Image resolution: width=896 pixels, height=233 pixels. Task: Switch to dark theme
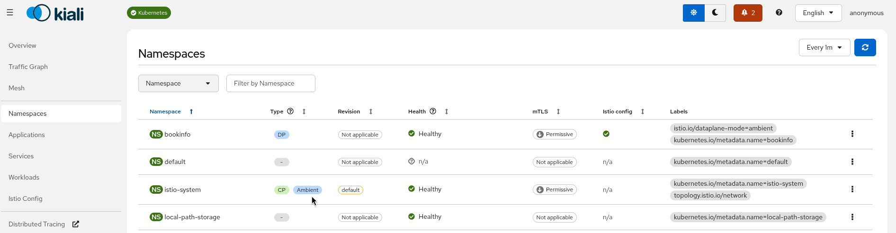click(715, 13)
